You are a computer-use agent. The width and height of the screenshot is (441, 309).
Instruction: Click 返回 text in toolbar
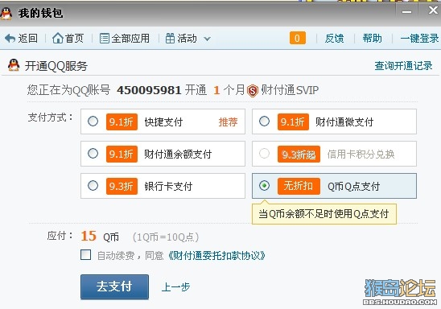(28, 39)
